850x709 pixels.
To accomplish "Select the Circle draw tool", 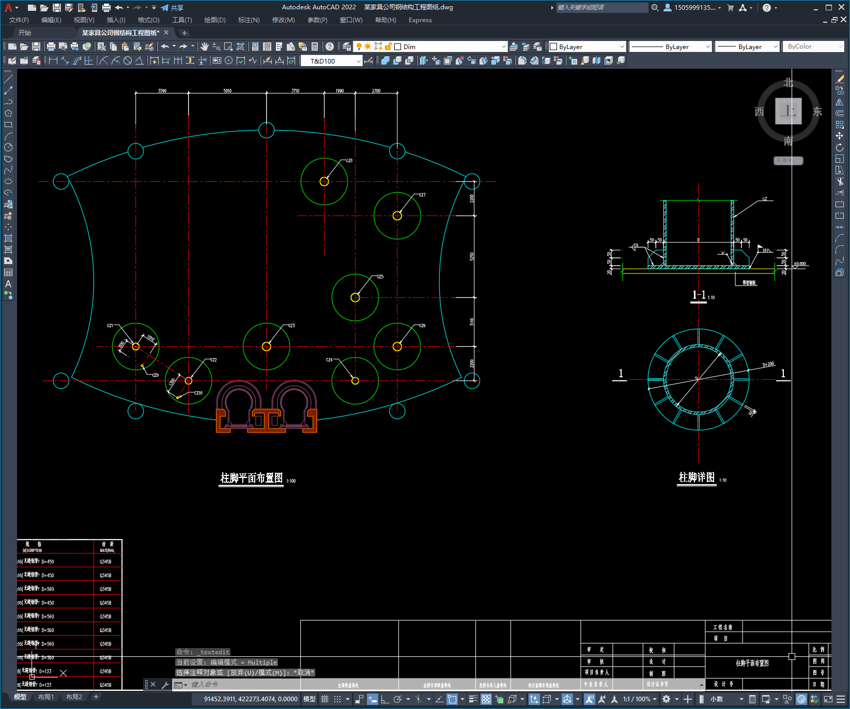I will click(x=8, y=147).
